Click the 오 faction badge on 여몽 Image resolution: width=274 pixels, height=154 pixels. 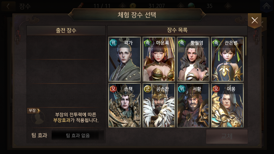pyautogui.click(x=216, y=89)
